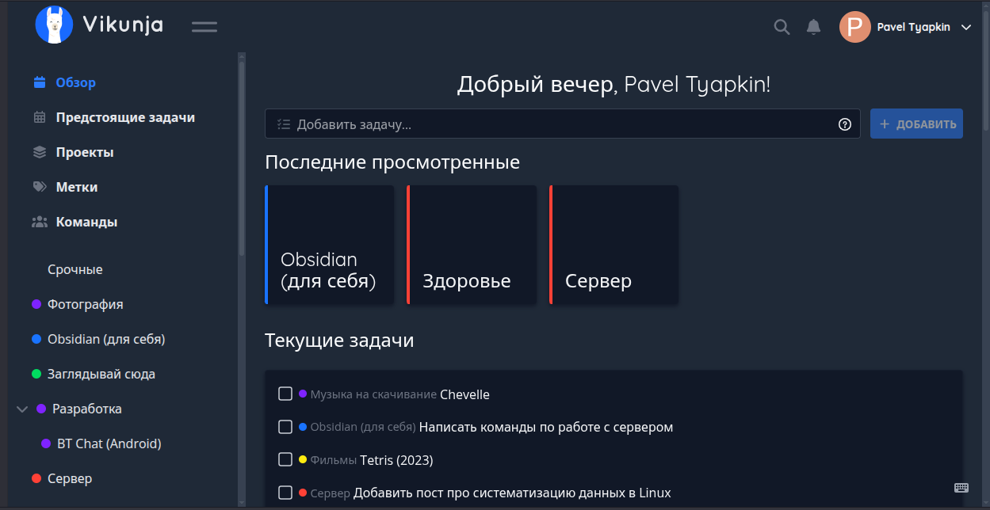Viewport: 990px width, 510px height.
Task: Click the Vikunja llama logo
Action: pyautogui.click(x=54, y=25)
